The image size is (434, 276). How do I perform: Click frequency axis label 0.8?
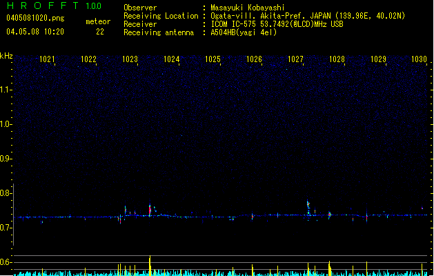tap(6, 193)
